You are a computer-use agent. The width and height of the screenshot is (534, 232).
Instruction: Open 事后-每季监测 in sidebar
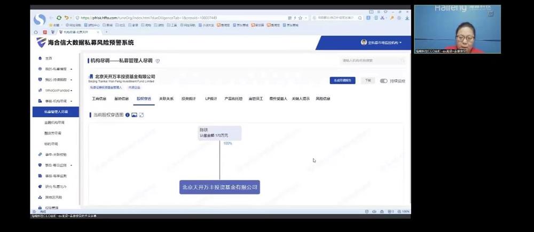[x=56, y=176]
